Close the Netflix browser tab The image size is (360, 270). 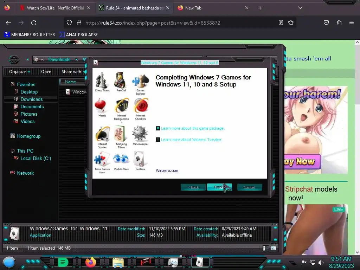pyautogui.click(x=89, y=8)
